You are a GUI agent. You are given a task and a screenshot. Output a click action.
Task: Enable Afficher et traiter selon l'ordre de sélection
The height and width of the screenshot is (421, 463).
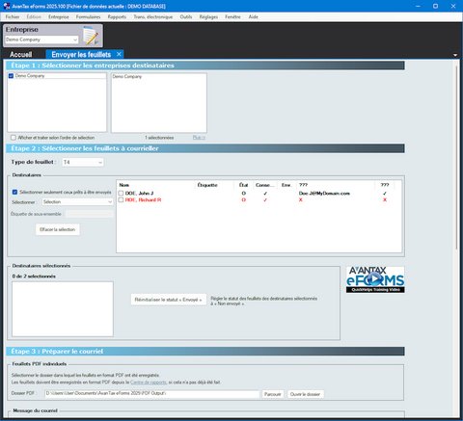point(14,138)
